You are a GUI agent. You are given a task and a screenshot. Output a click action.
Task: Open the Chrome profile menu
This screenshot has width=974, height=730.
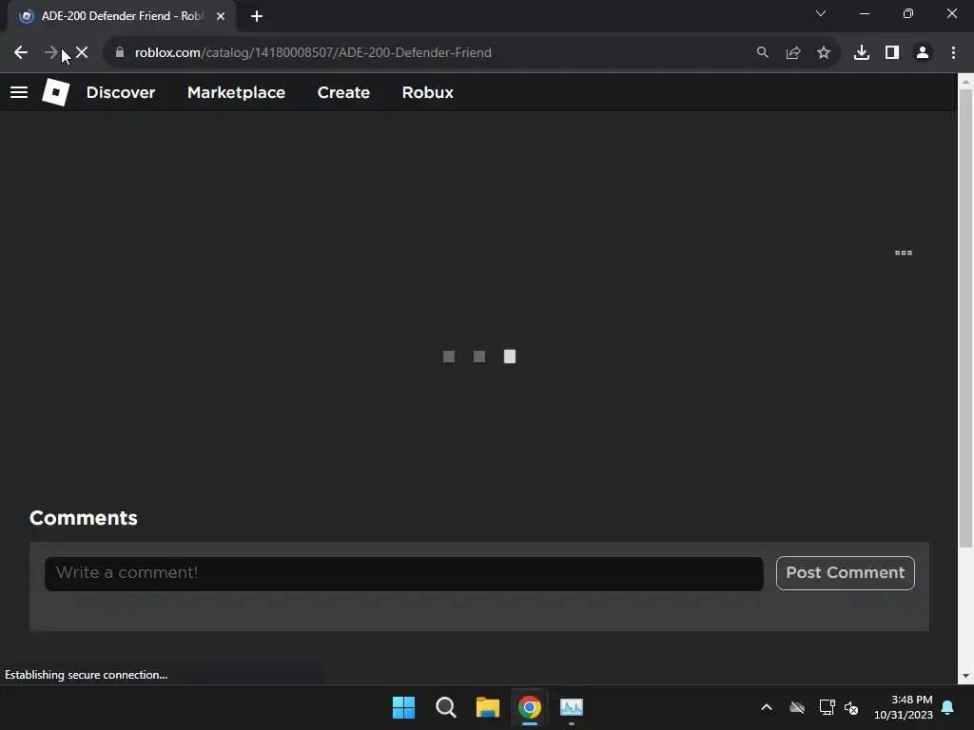pyautogui.click(x=923, y=53)
